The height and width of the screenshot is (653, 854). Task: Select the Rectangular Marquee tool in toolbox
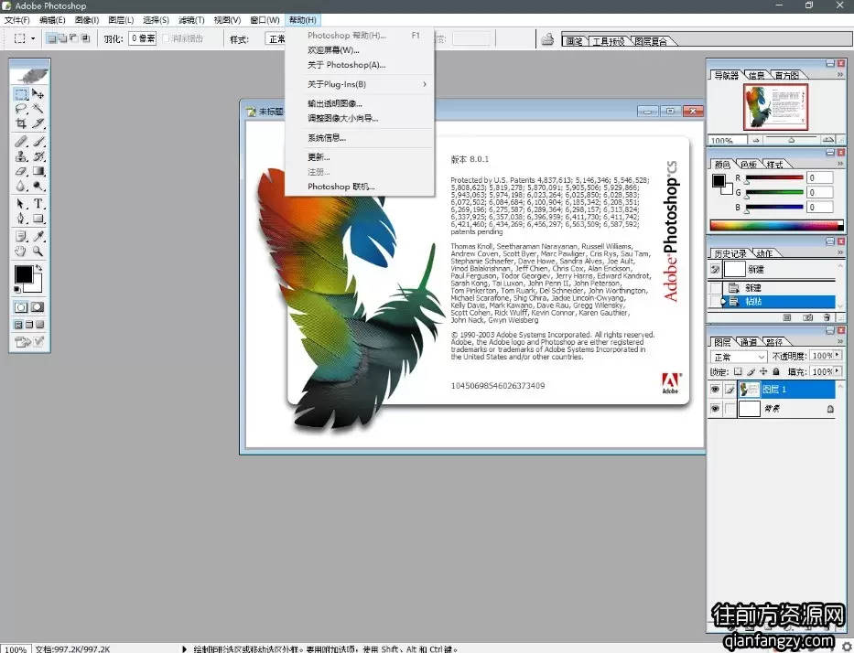21,94
